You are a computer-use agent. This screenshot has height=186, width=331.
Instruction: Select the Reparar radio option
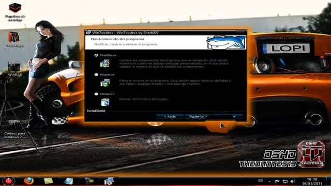tap(96, 74)
